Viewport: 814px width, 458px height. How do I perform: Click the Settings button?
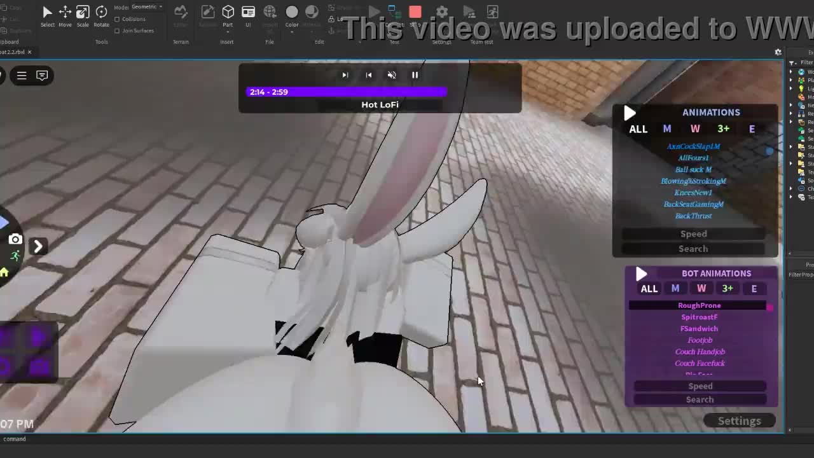pos(739,421)
